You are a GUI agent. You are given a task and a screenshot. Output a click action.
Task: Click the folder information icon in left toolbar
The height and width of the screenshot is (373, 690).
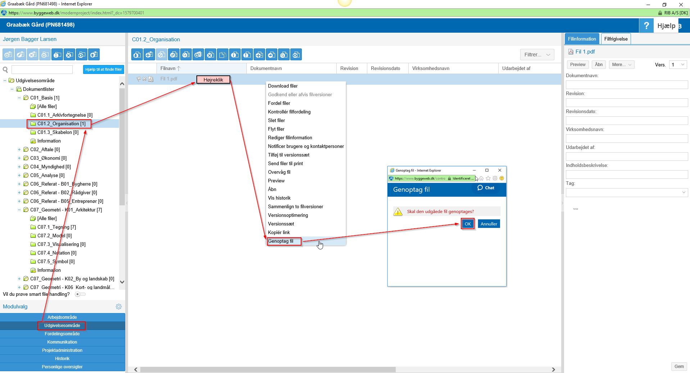click(x=57, y=55)
